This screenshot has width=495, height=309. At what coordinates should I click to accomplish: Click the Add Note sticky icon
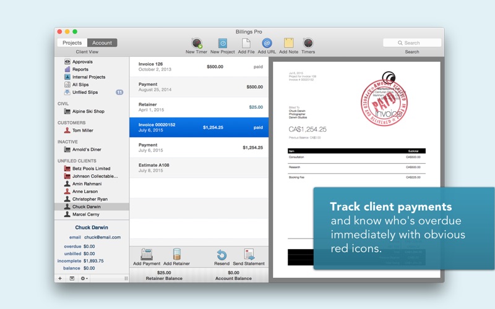point(288,43)
